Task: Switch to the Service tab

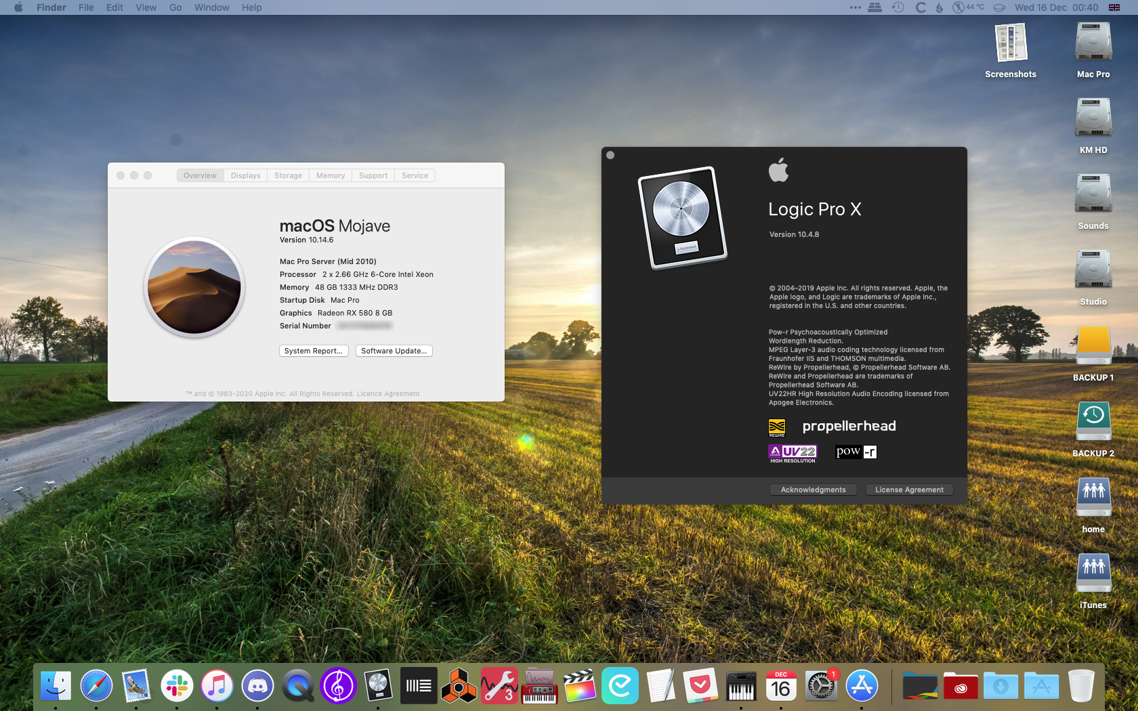Action: [x=415, y=175]
